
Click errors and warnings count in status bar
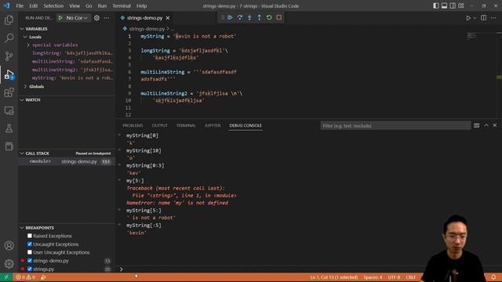(25, 277)
